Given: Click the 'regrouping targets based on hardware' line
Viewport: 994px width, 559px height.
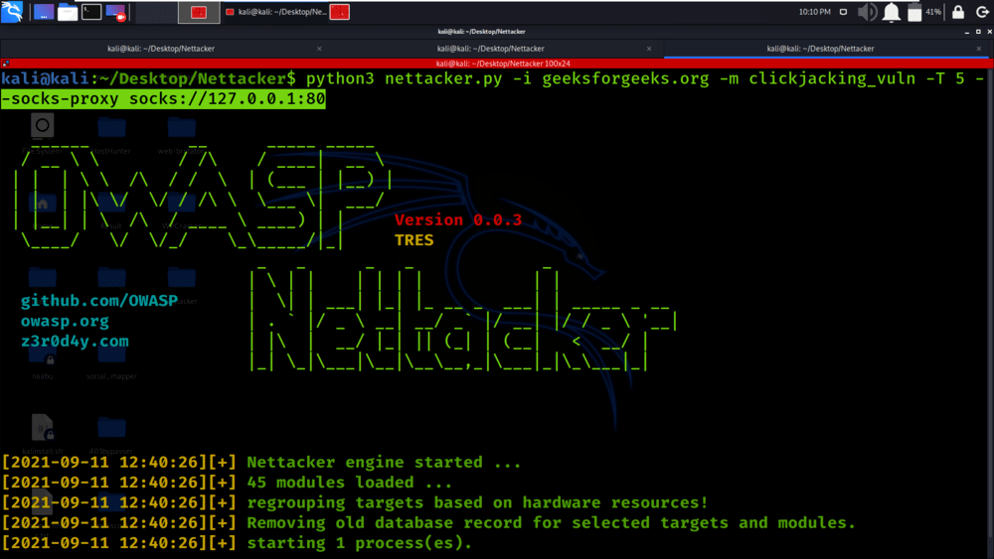Looking at the screenshot, I should tap(477, 502).
